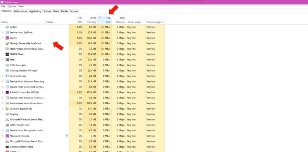The width and height of the screenshot is (308, 152).
Task: Sort by the Status column header
Action: click(58, 20)
